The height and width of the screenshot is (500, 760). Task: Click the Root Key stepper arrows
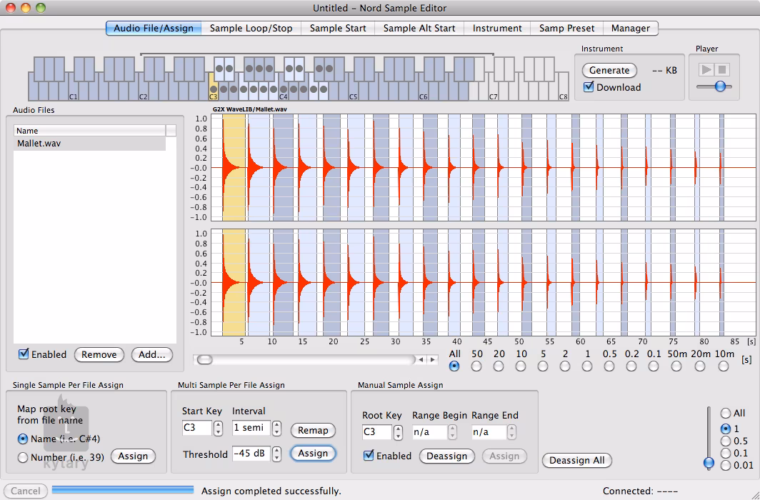click(399, 432)
